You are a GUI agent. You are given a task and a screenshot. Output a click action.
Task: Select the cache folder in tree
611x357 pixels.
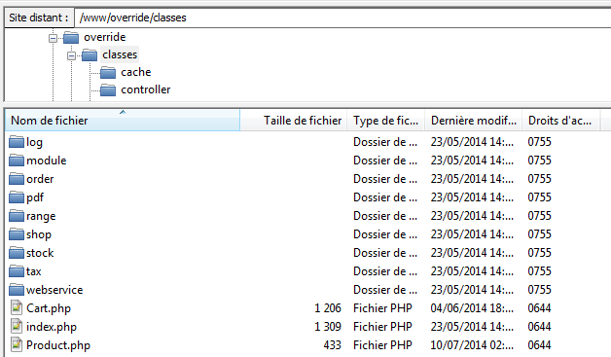tap(135, 72)
